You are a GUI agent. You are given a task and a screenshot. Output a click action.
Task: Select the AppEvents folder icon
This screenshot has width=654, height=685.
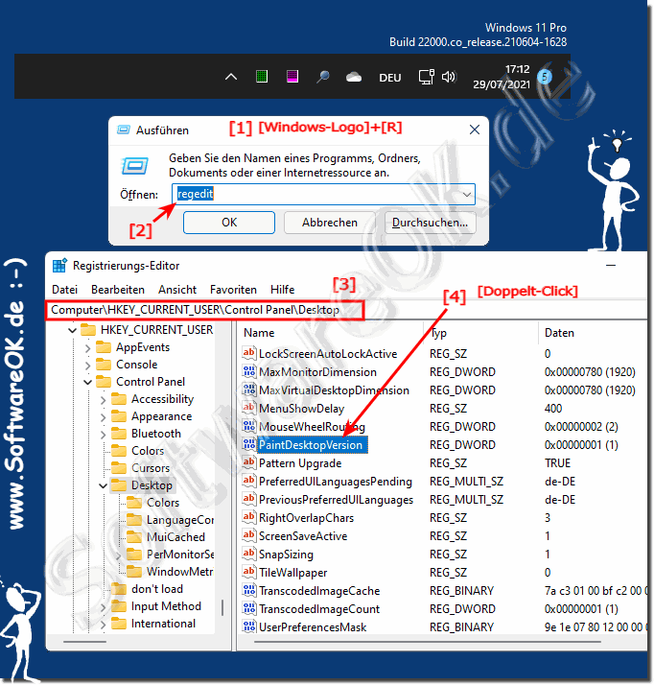point(104,347)
